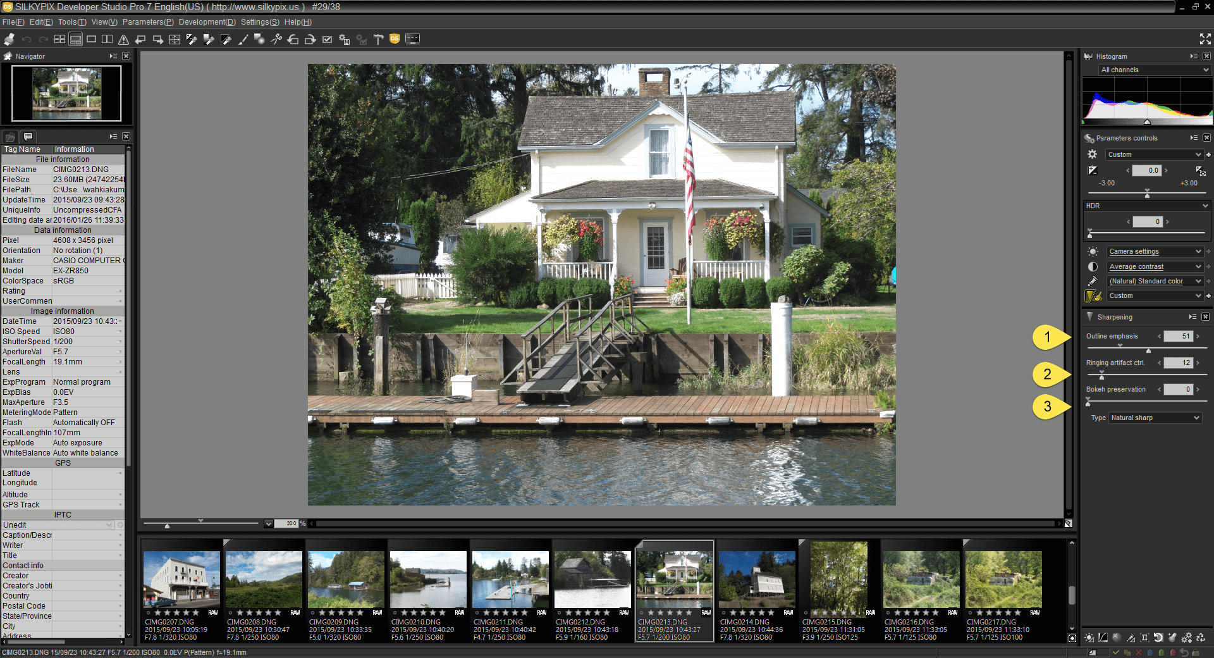Click the white balance sun icon
This screenshot has width=1214, height=658.
tap(1093, 251)
